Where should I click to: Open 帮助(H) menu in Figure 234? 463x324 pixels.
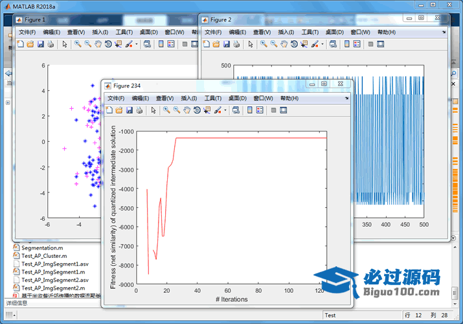coord(289,98)
